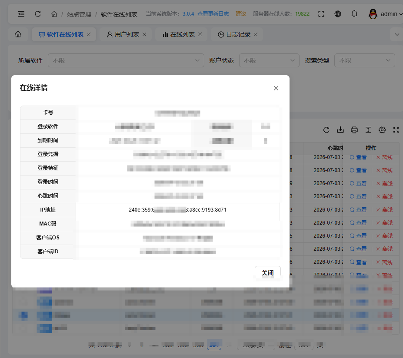The height and width of the screenshot is (358, 403).
Task: Close the 软件在线列表 tab
Action: pos(89,34)
